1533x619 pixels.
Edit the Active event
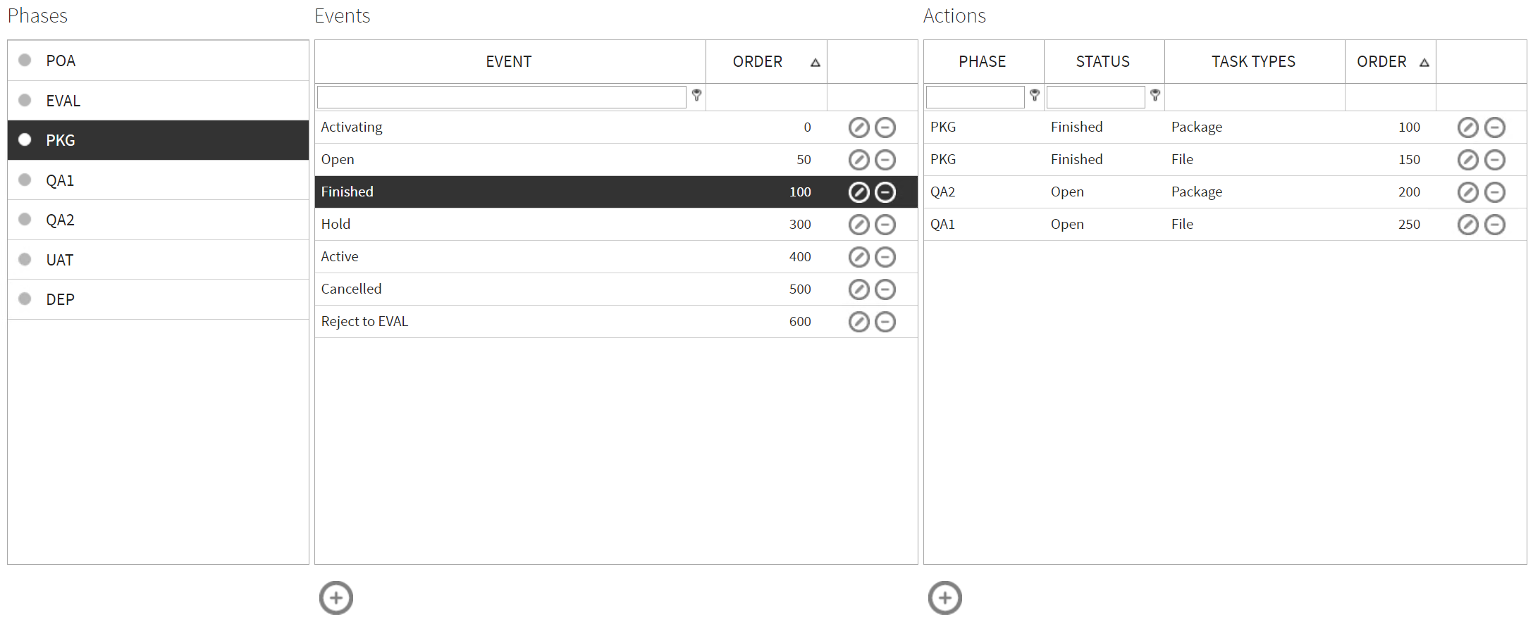click(x=858, y=257)
